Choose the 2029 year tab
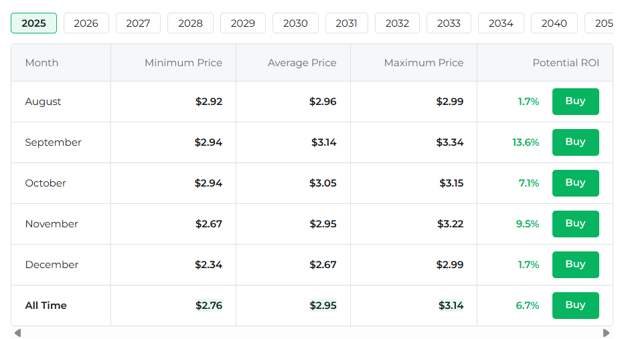Viewport: 618px width, 339px height. 242,23
